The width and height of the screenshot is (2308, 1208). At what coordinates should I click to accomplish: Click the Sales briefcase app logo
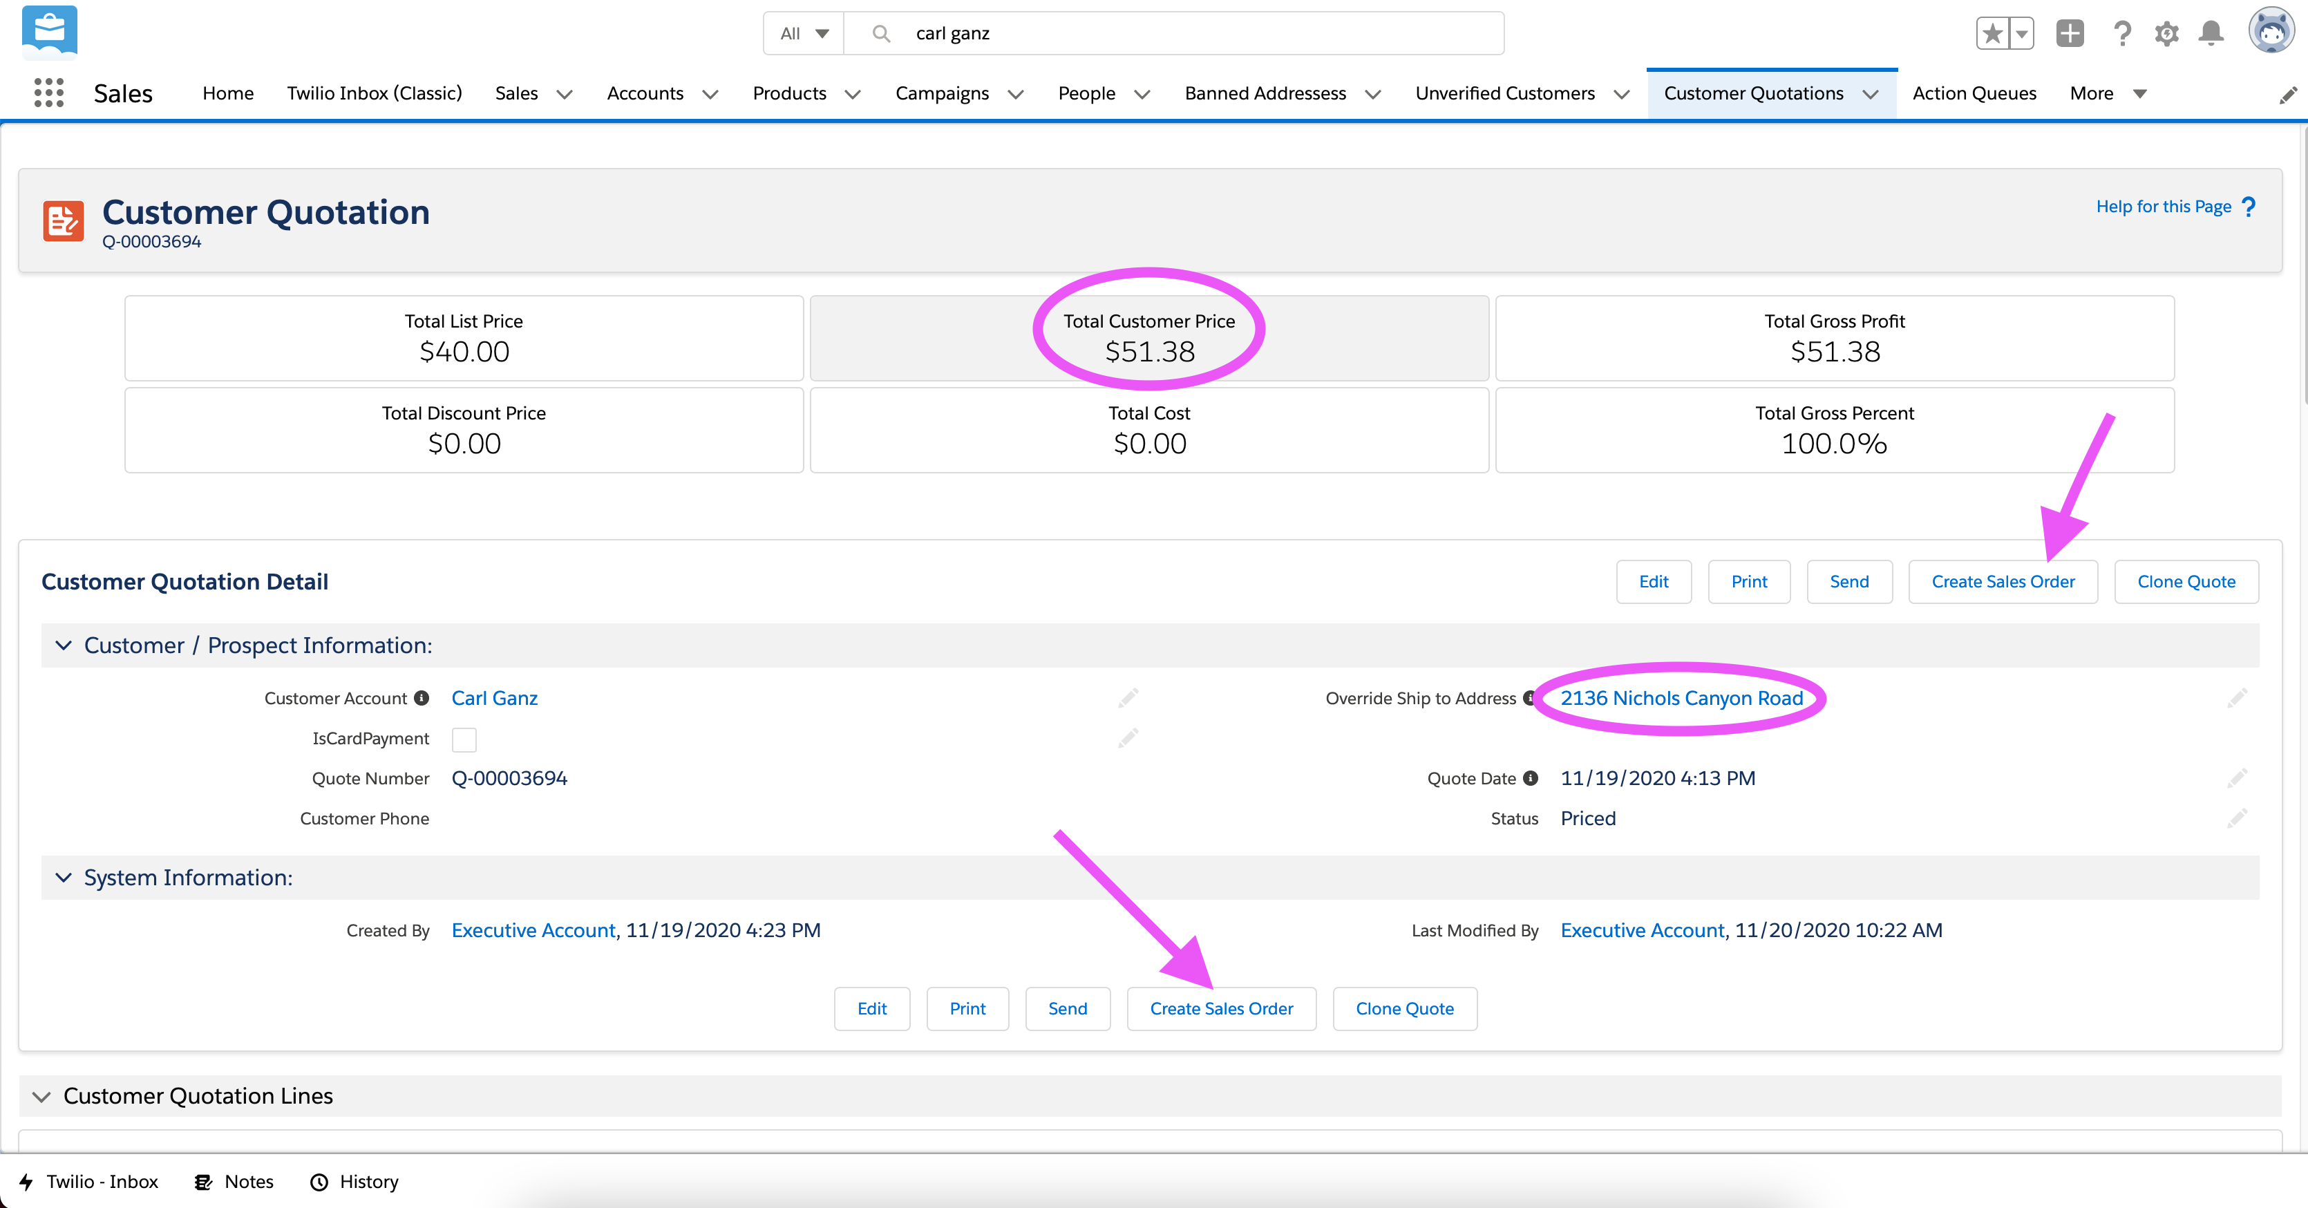click(x=49, y=32)
